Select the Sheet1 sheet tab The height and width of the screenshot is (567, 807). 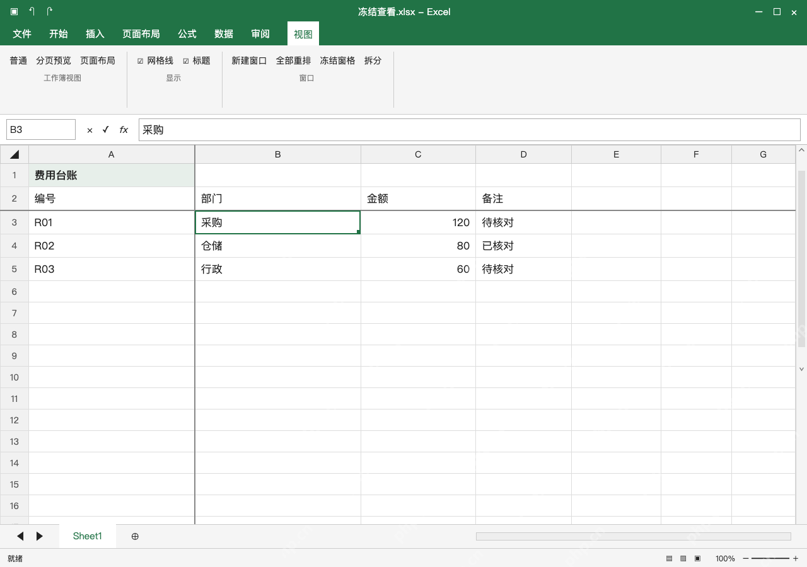pyautogui.click(x=88, y=536)
